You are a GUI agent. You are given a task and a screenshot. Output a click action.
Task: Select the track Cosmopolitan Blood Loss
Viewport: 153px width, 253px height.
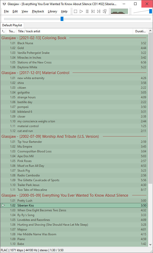(x=74, y=151)
